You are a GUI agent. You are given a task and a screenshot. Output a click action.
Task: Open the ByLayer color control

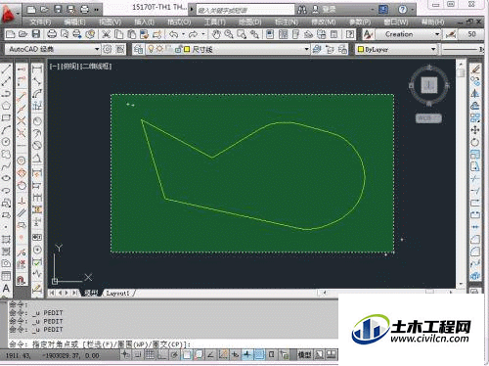[397, 49]
